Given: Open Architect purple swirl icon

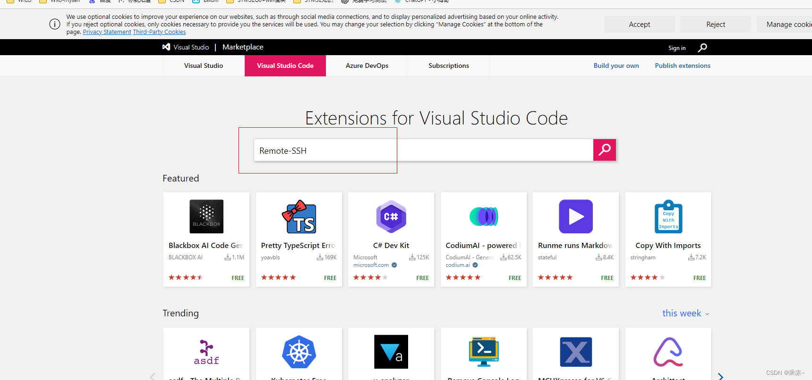Looking at the screenshot, I should (x=668, y=352).
